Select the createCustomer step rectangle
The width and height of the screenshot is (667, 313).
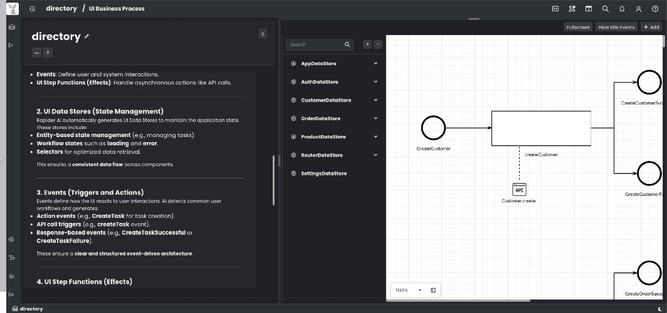pyautogui.click(x=541, y=128)
